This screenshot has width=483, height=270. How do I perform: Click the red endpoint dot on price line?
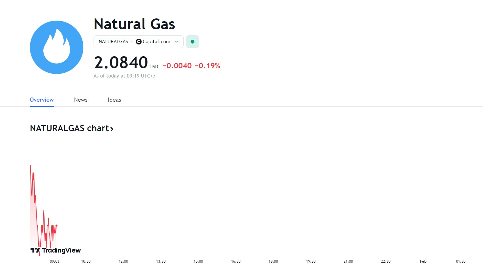(x=57, y=226)
